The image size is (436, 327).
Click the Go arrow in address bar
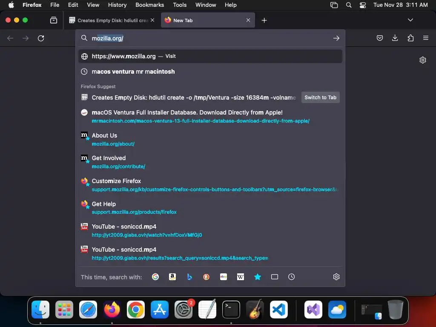[336, 38]
